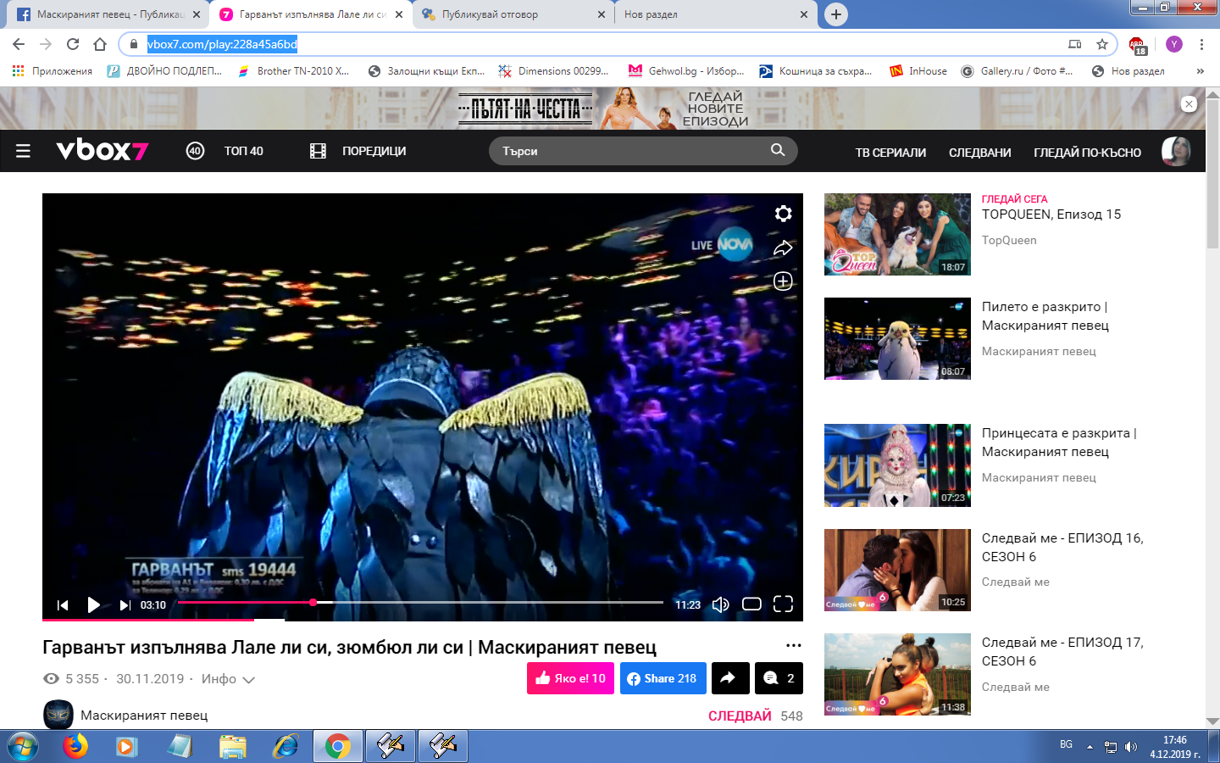
Task: Go to the previous video
Action: (x=63, y=604)
